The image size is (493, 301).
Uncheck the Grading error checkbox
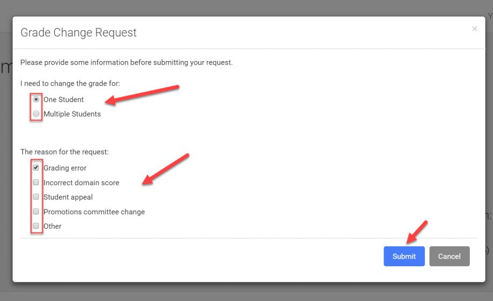pos(36,167)
